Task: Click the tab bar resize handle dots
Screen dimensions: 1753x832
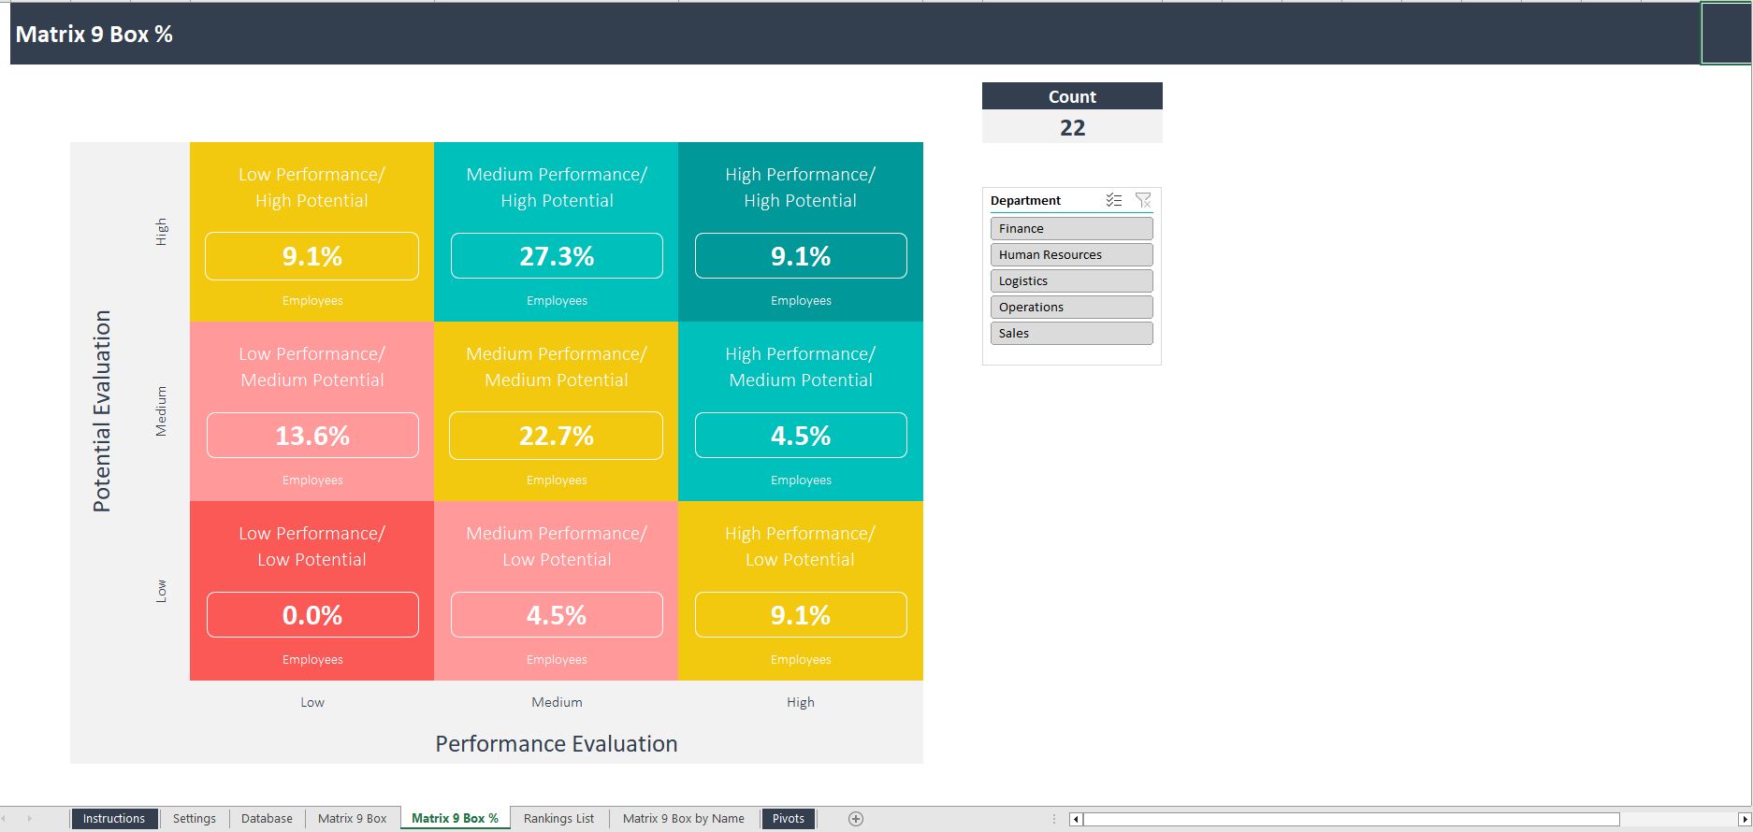Action: (1054, 819)
